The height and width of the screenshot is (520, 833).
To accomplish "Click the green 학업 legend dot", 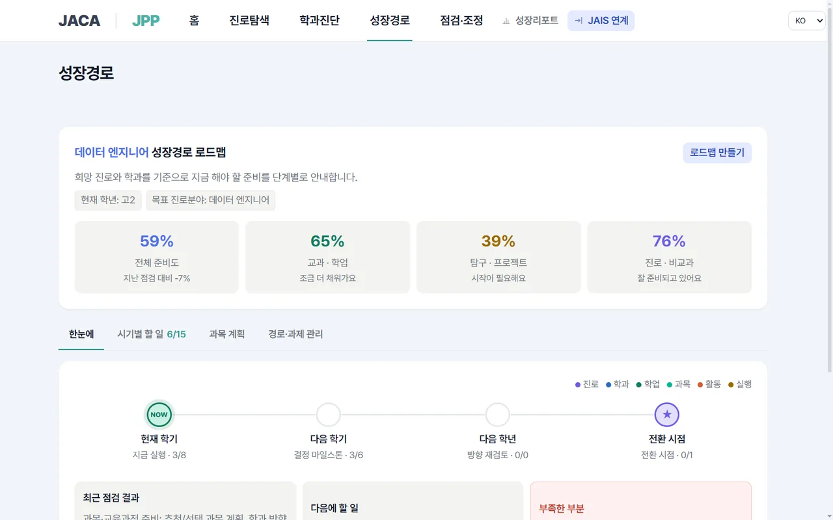I will pyautogui.click(x=639, y=385).
